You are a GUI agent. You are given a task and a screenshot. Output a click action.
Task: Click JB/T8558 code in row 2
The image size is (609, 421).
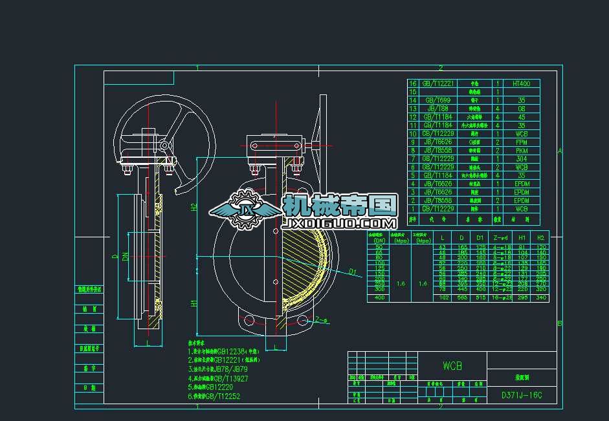438,200
